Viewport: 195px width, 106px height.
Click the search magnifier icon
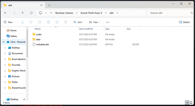coord(192,13)
